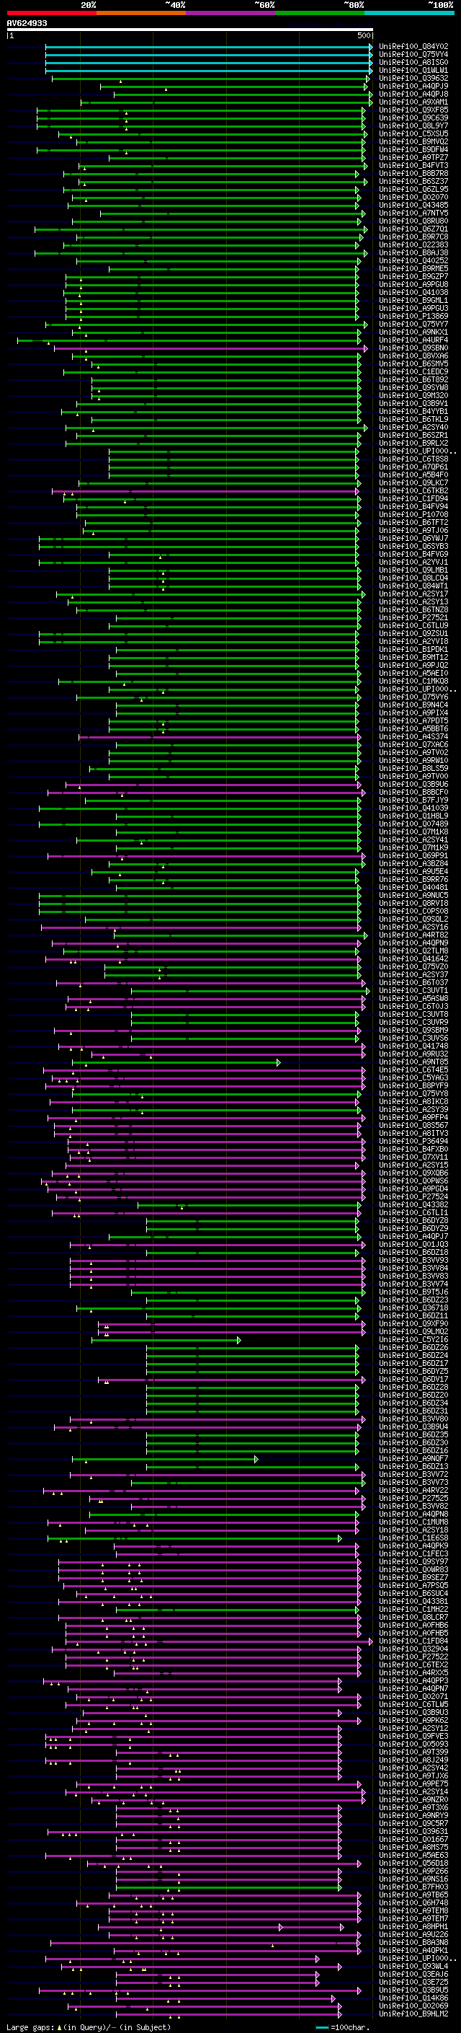Viewport: 461px width, 2033px height.
Task: Click label UniRef100_Q43381
Action: 413,1601
